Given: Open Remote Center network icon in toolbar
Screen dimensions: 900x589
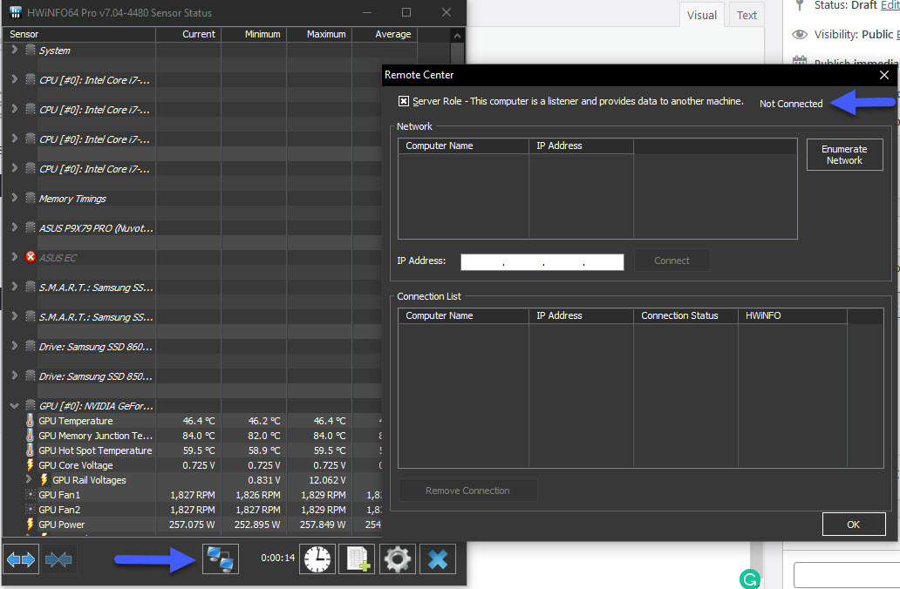Looking at the screenshot, I should pyautogui.click(x=221, y=559).
